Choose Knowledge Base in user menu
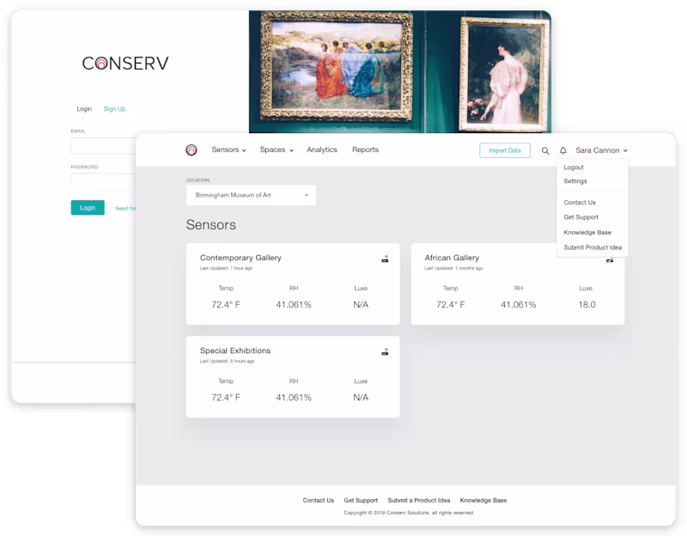687x536 pixels. point(587,232)
